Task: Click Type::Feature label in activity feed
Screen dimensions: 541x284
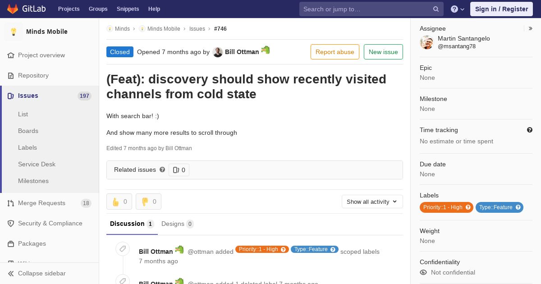Action: 315,249
